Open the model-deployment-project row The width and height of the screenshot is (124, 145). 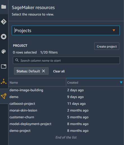30,124
